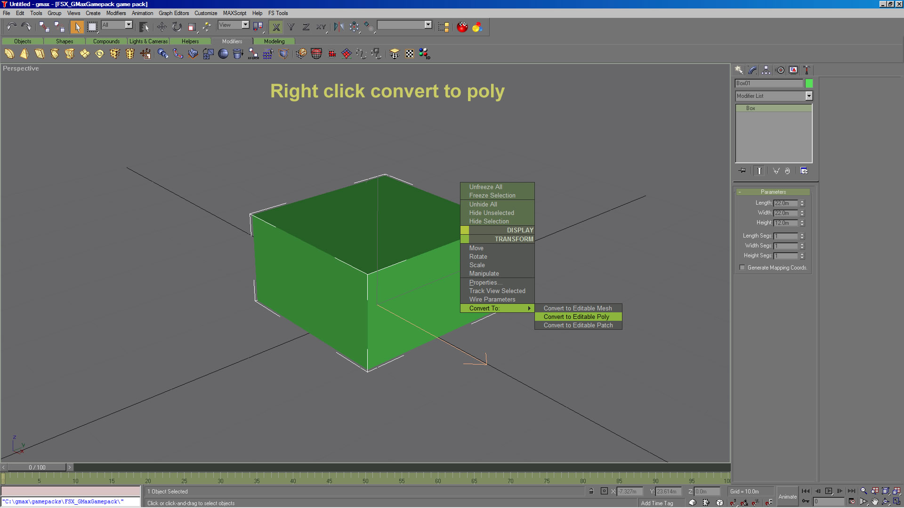Toggle the Animate button
The width and height of the screenshot is (904, 508).
[x=787, y=497]
